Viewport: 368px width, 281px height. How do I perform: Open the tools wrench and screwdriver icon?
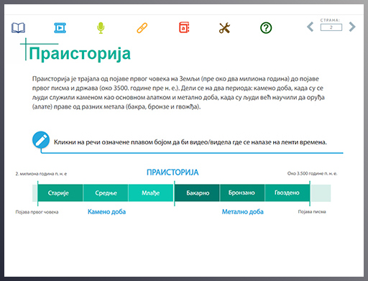[x=224, y=28]
